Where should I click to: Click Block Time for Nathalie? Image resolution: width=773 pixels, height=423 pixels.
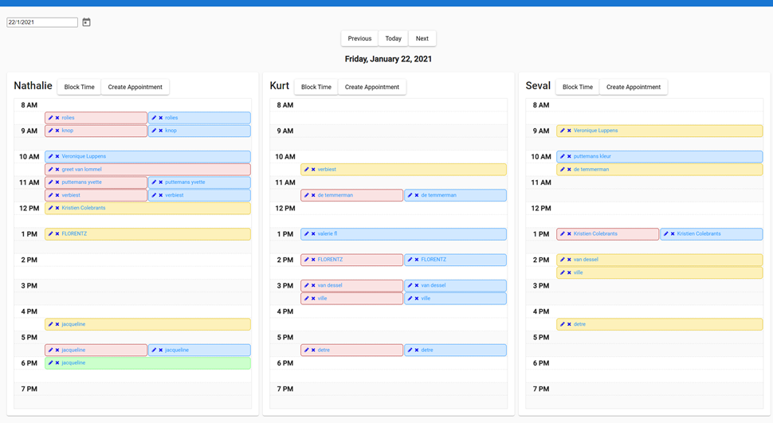click(79, 87)
